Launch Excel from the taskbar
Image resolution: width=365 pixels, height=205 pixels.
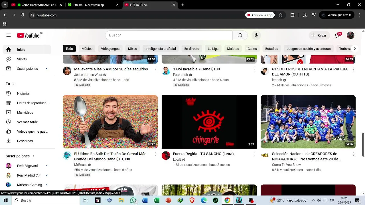click(156, 200)
